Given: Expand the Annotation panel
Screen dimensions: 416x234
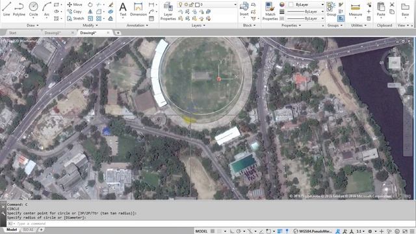Looking at the screenshot, I should click(x=137, y=25).
